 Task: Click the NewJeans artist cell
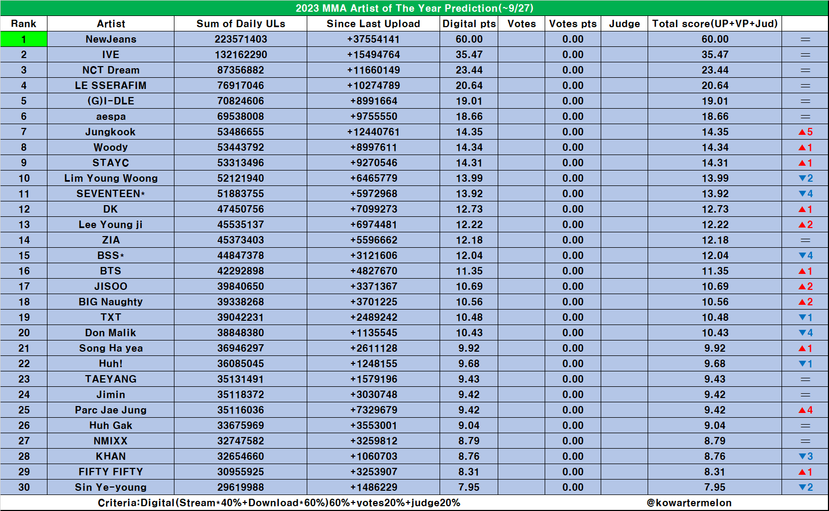110,39
